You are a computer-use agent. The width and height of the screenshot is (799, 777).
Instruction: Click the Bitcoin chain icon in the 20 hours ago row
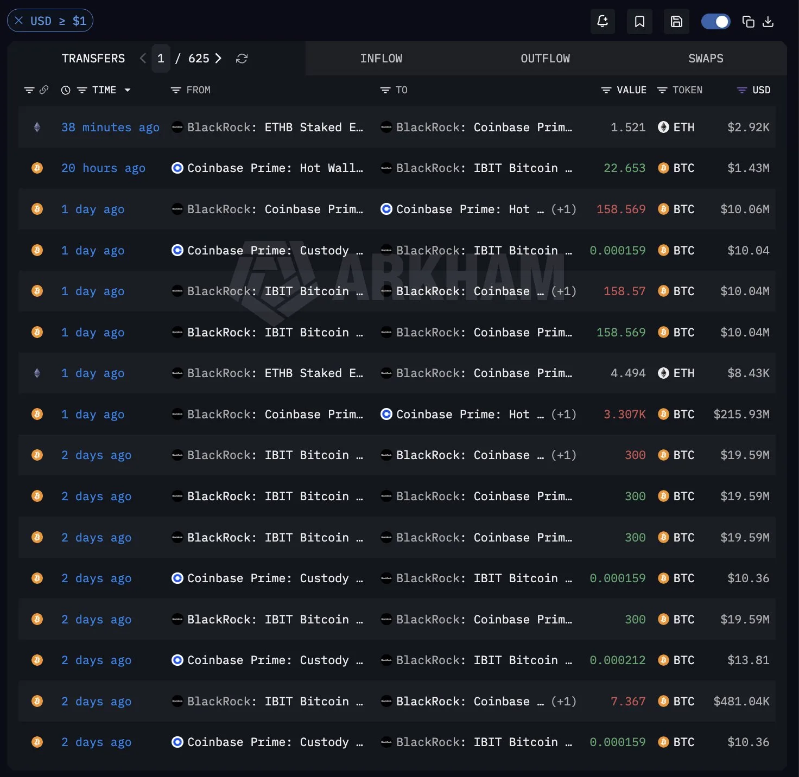coord(37,168)
